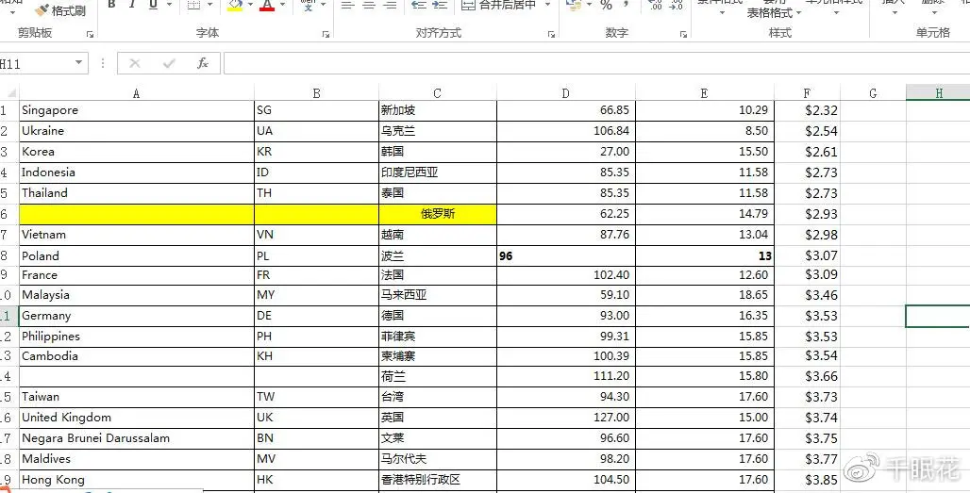The height and width of the screenshot is (493, 970).
Task: Click the increase decimal places icon
Action: [656, 5]
